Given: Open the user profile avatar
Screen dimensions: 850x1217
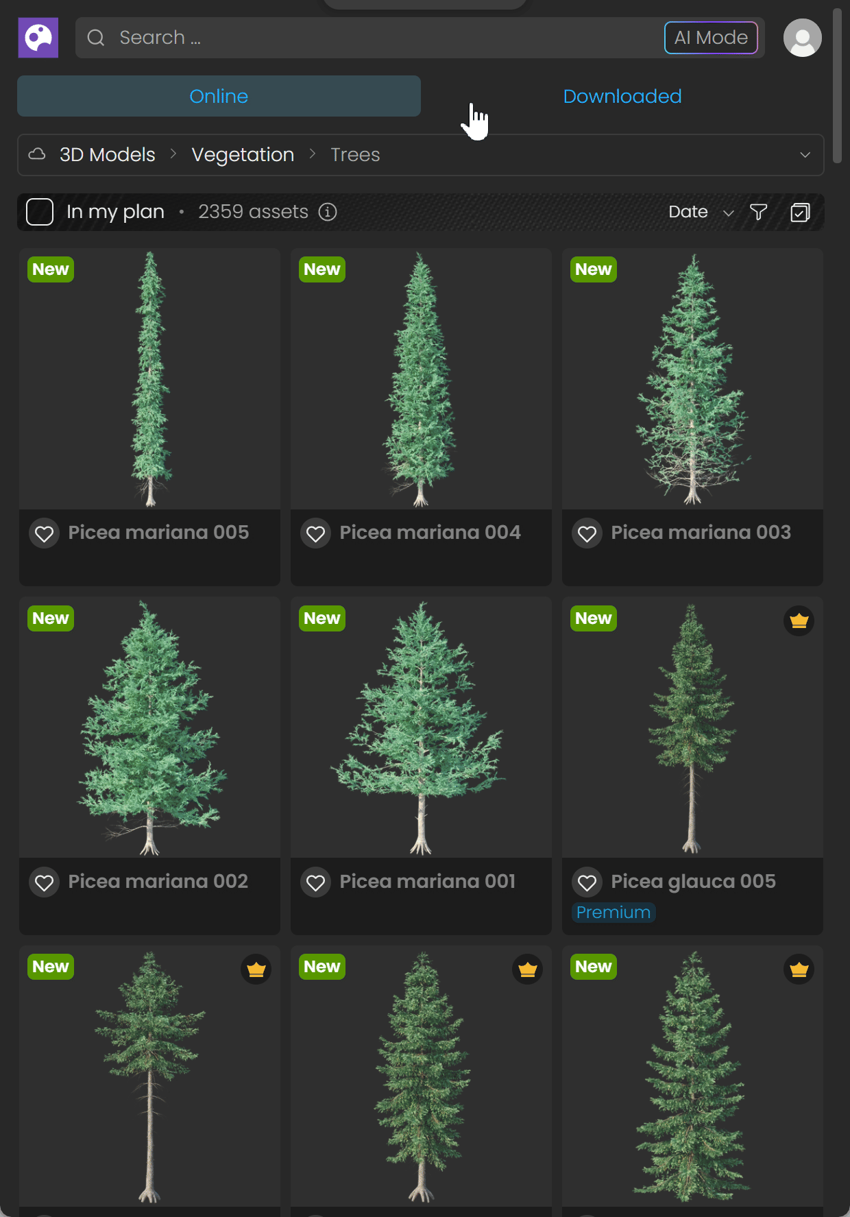Looking at the screenshot, I should tap(803, 38).
